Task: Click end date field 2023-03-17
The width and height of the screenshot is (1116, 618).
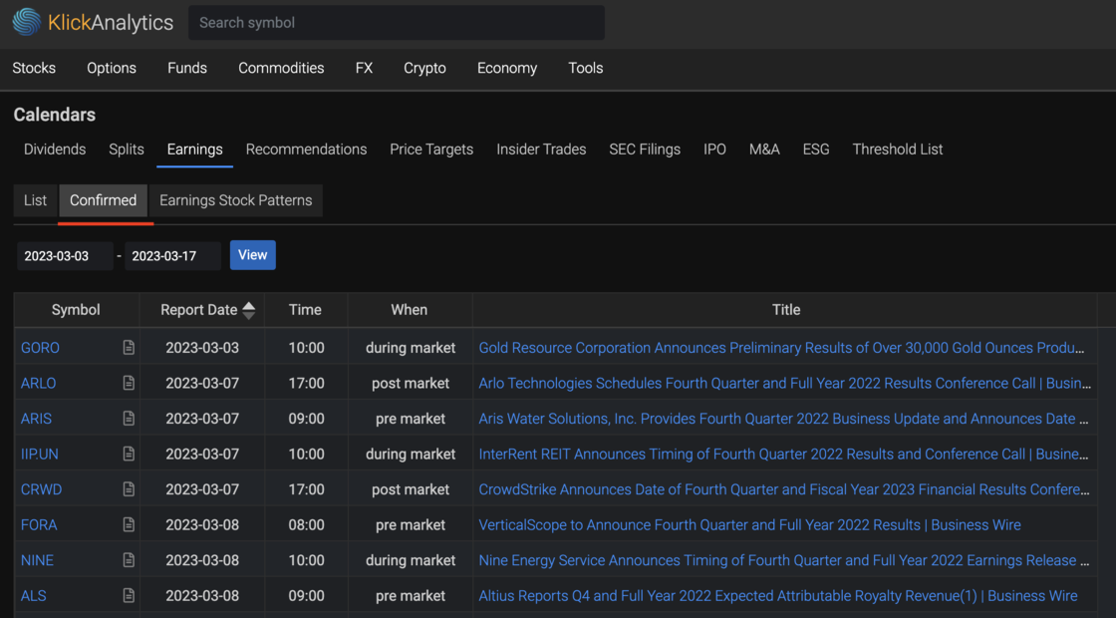Action: click(x=173, y=256)
